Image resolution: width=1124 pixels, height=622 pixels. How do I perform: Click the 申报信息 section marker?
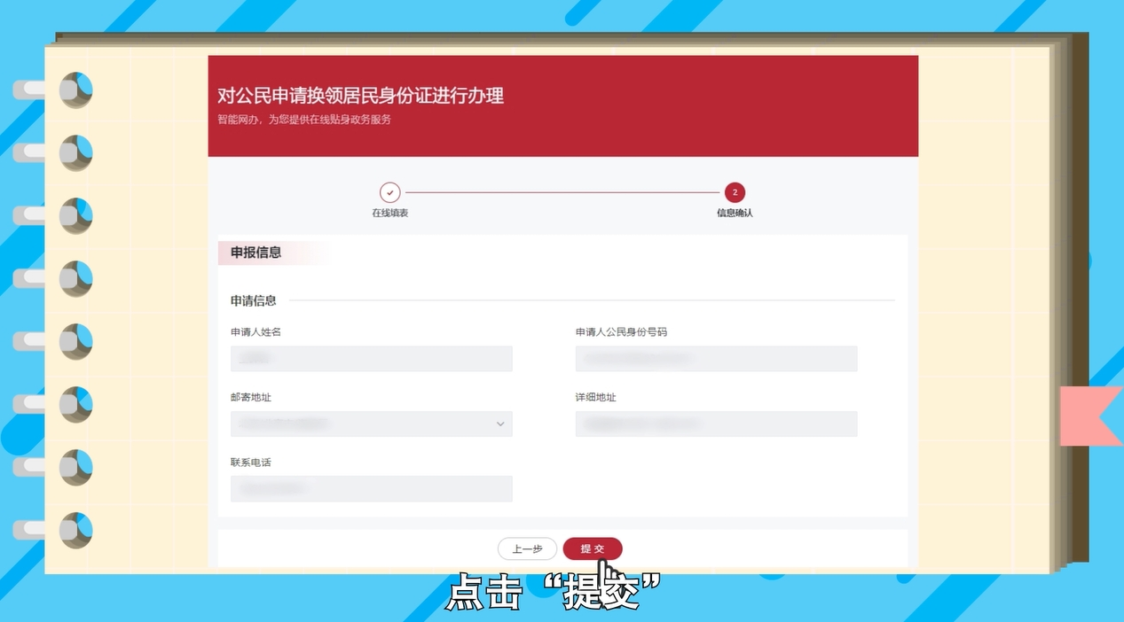pos(255,253)
